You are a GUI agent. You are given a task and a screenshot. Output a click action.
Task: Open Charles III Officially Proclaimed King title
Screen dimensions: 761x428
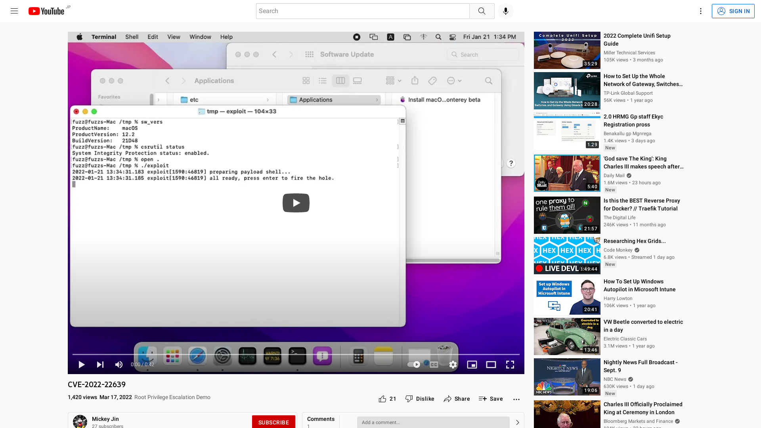tap(643, 408)
